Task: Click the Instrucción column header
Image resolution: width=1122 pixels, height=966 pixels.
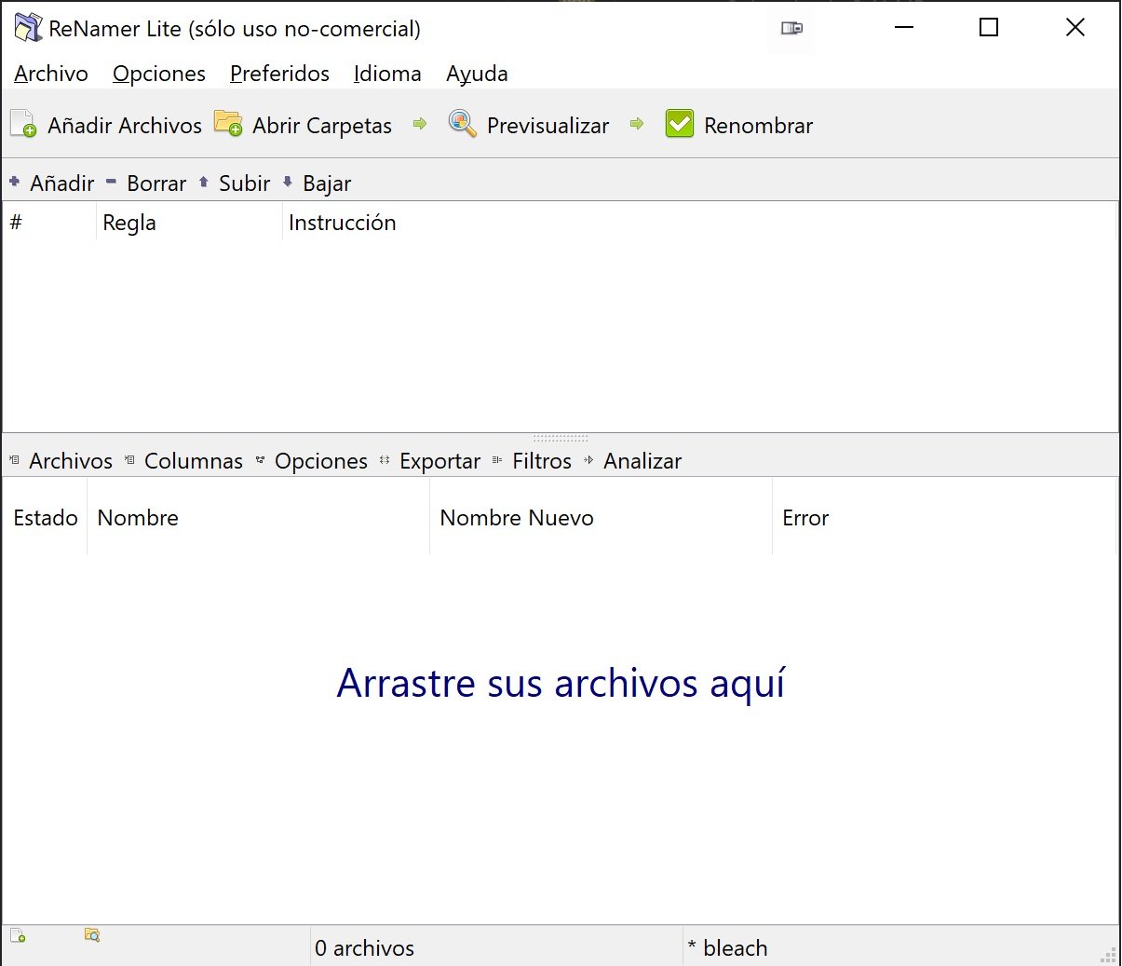Action: [698, 223]
